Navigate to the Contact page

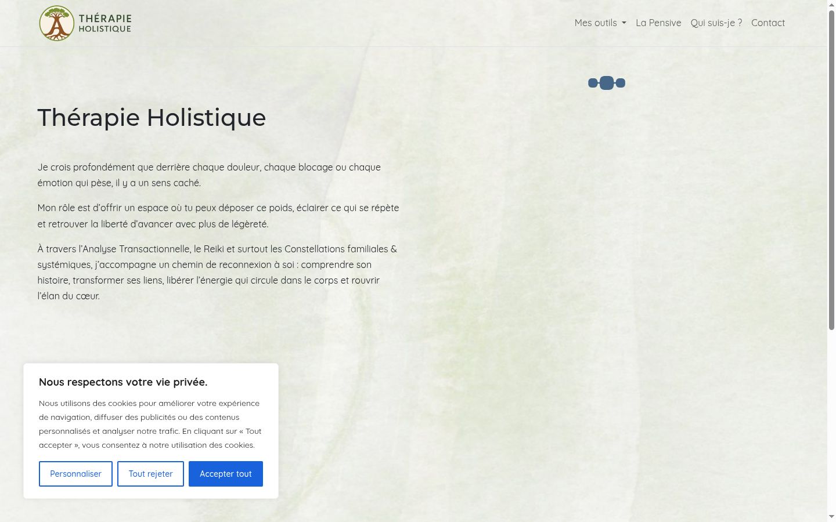(768, 23)
